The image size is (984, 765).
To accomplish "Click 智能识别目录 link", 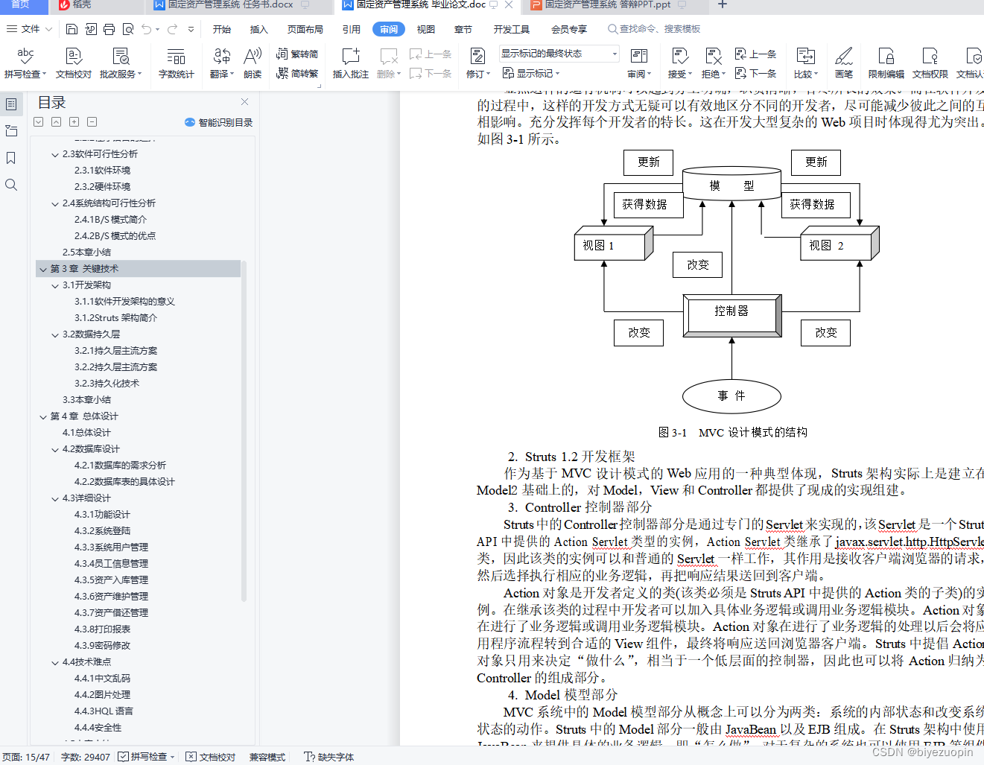I will (x=218, y=122).
